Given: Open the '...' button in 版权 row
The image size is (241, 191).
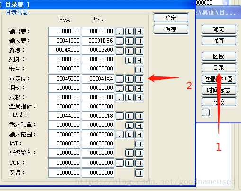Looking at the screenshot, I should coord(119,97).
